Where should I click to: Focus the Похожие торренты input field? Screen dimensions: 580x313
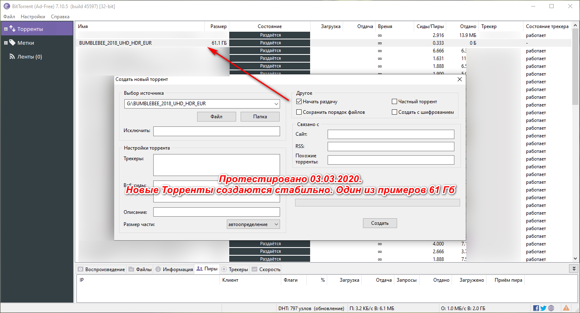[x=391, y=160]
